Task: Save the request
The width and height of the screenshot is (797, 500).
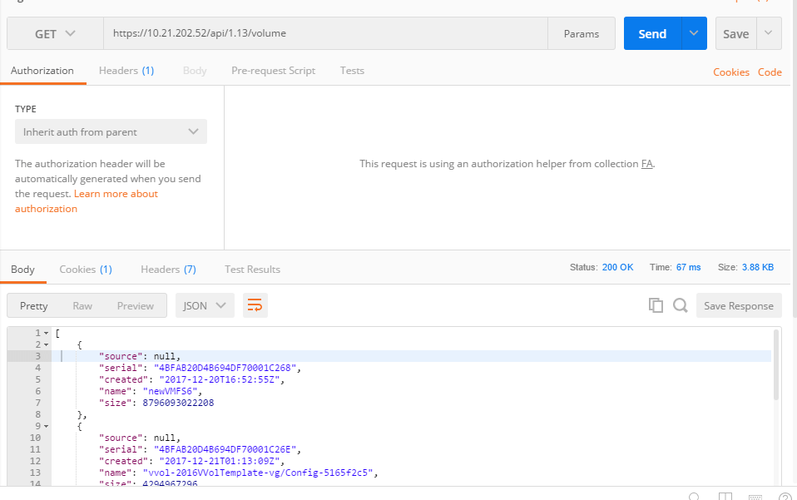Action: pos(736,33)
